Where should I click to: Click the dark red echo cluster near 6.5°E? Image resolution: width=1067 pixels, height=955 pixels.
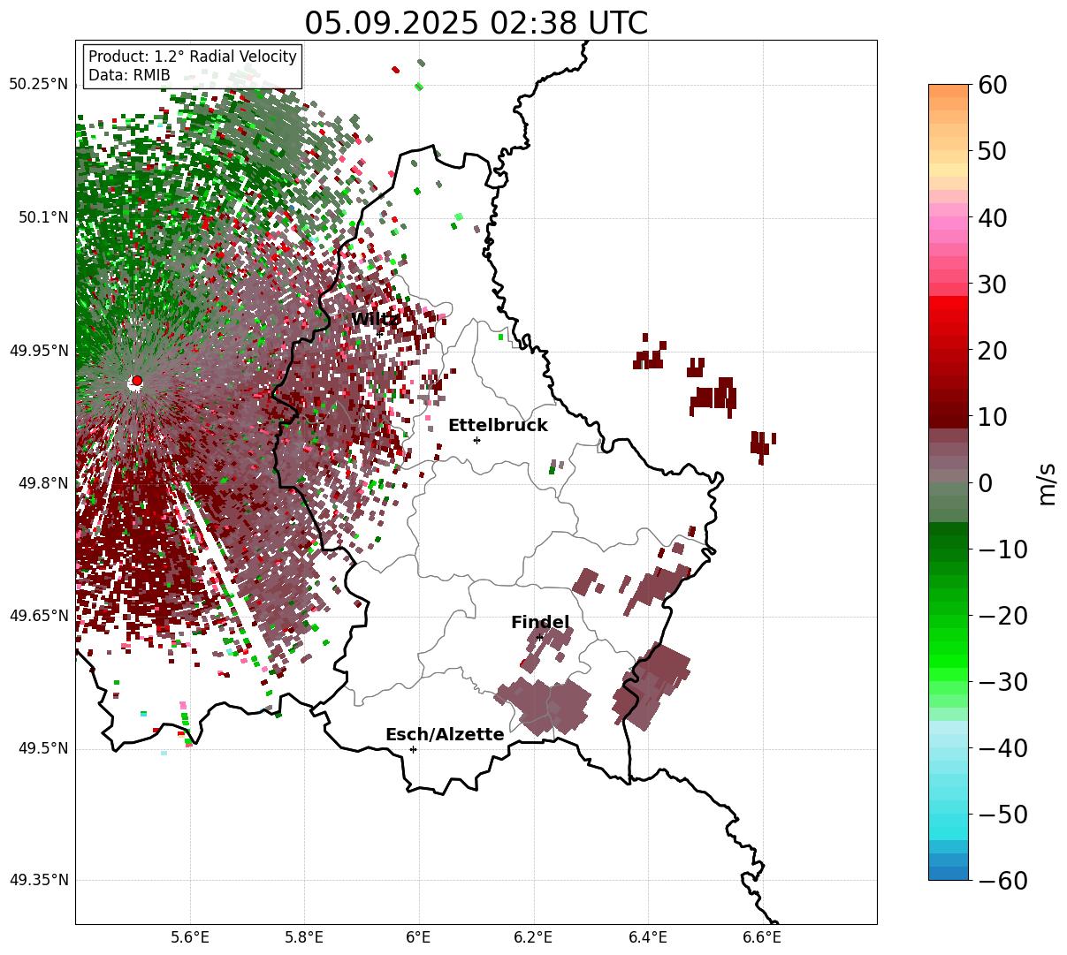[x=713, y=397]
